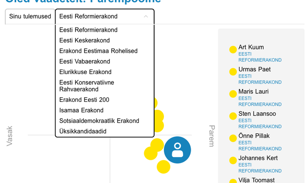The height and width of the screenshot is (183, 306).
Task: Click the lowest yellow candidate dot on the chart
Action: click(163, 167)
